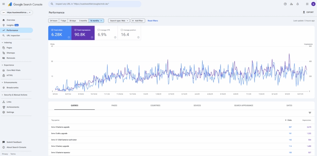
Task: Click the Add filter button
Action: tap(137, 20)
